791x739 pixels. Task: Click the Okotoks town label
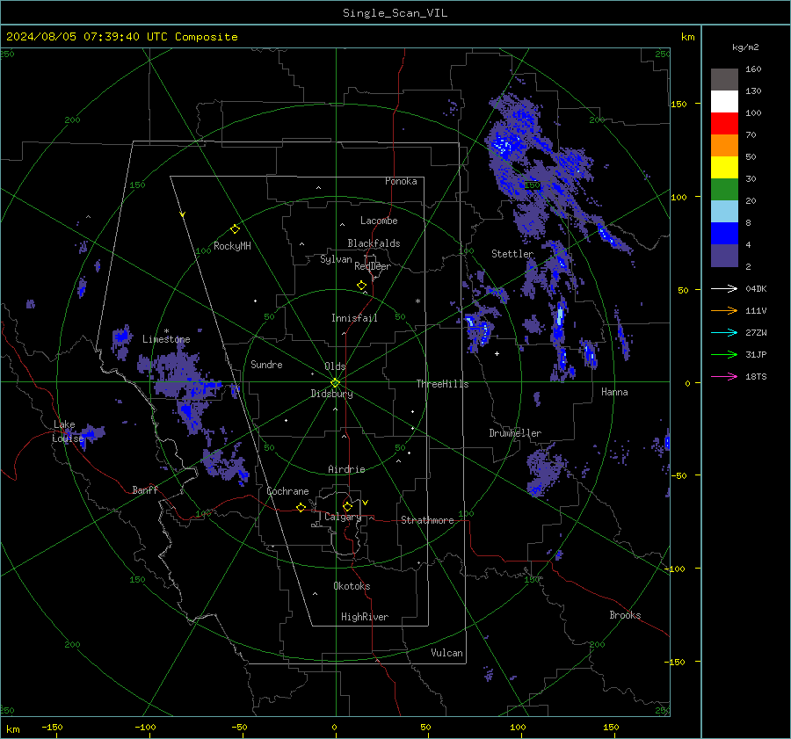coord(352,586)
